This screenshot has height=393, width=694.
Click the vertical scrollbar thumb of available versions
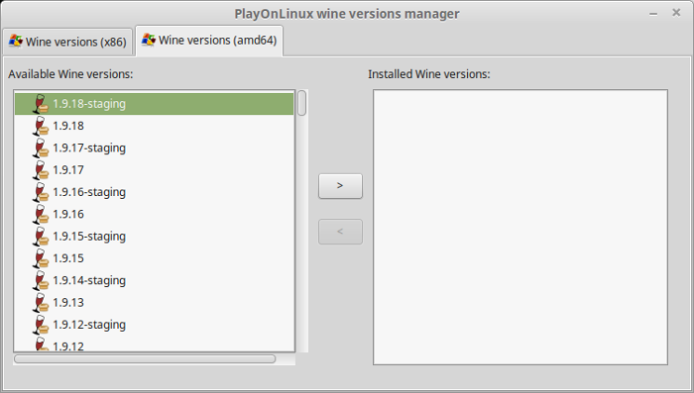pyautogui.click(x=301, y=103)
